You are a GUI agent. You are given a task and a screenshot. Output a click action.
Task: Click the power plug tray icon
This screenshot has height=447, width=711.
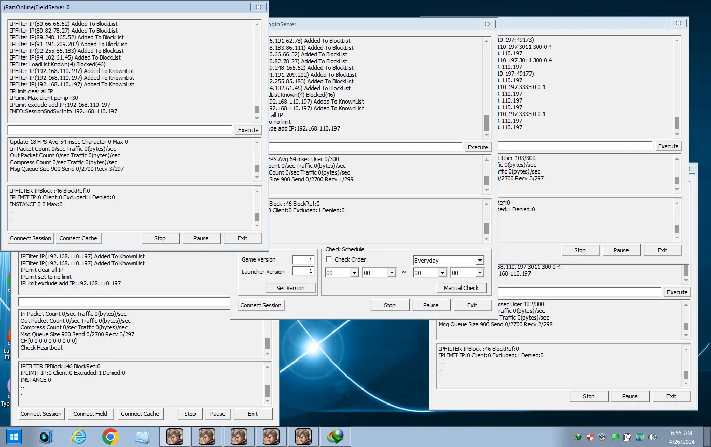tap(627, 437)
